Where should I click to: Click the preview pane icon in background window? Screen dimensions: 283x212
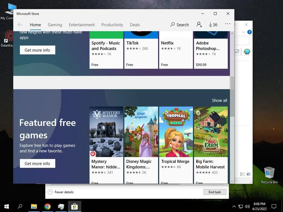[x=237, y=51]
